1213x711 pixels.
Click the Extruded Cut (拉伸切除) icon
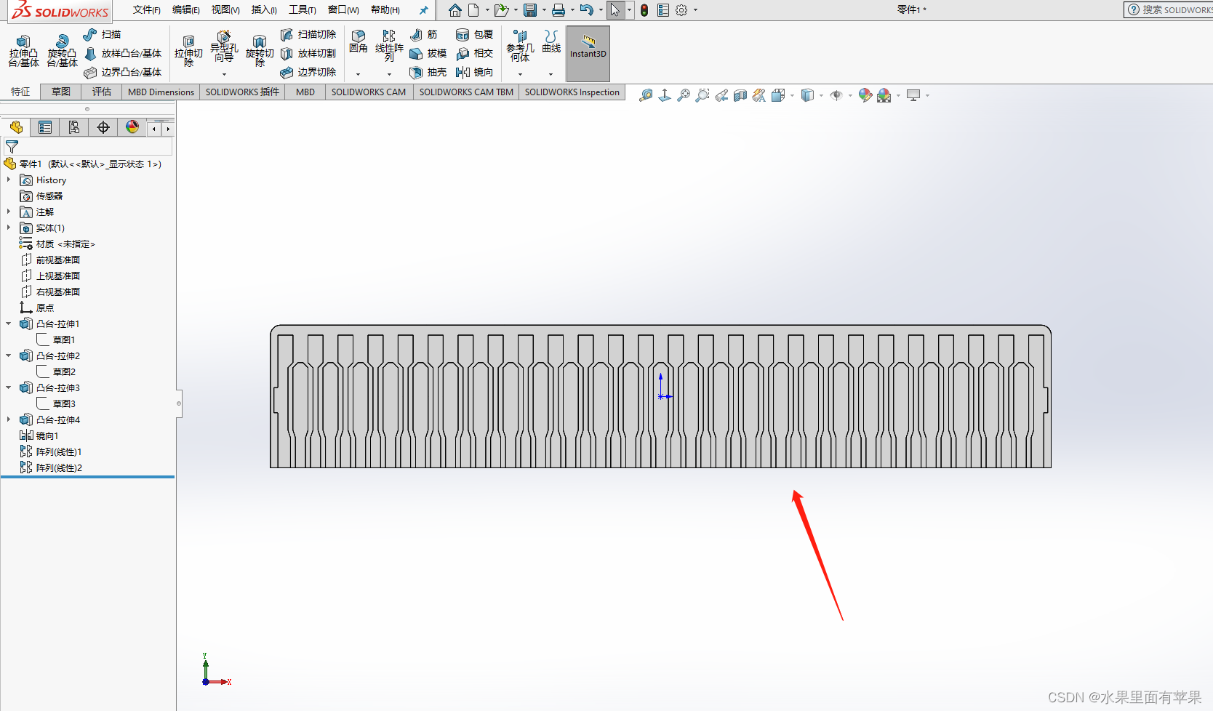pos(188,51)
